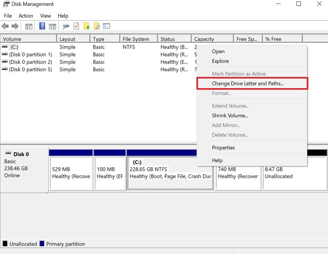Screen dimensions: 328x254
Task: Sort by the Capacity column header
Action: [212, 39]
